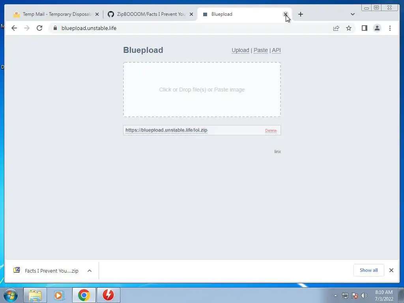This screenshot has height=303, width=404.
Task: Share this page using the share icon
Action: coord(336,28)
